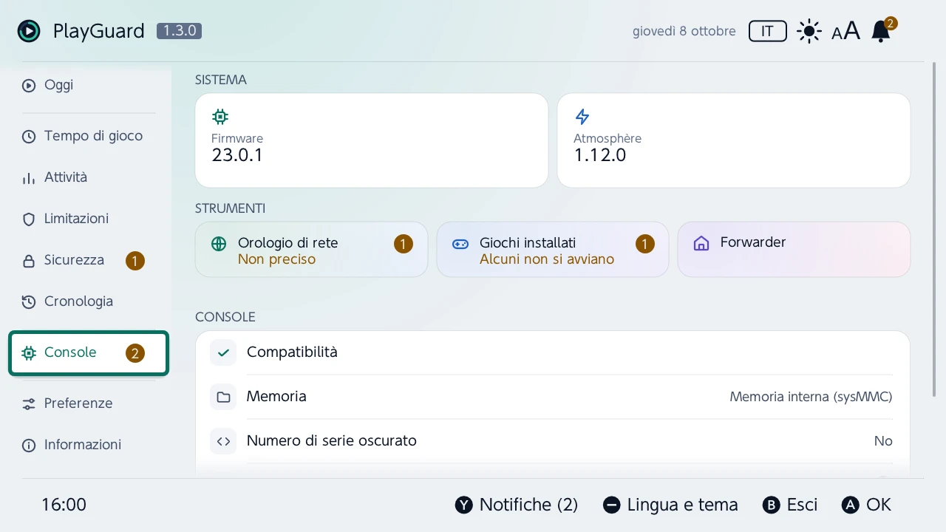
Task: Go to the Informazioni page
Action: coord(89,445)
